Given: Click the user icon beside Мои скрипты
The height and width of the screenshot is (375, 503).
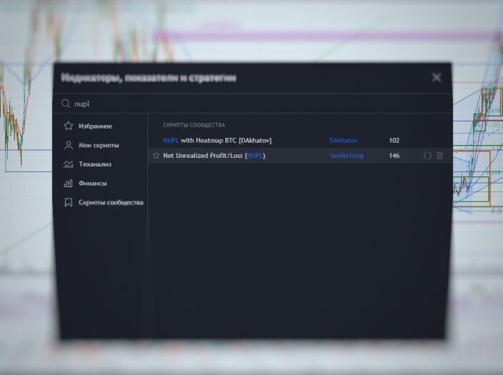Looking at the screenshot, I should [68, 145].
